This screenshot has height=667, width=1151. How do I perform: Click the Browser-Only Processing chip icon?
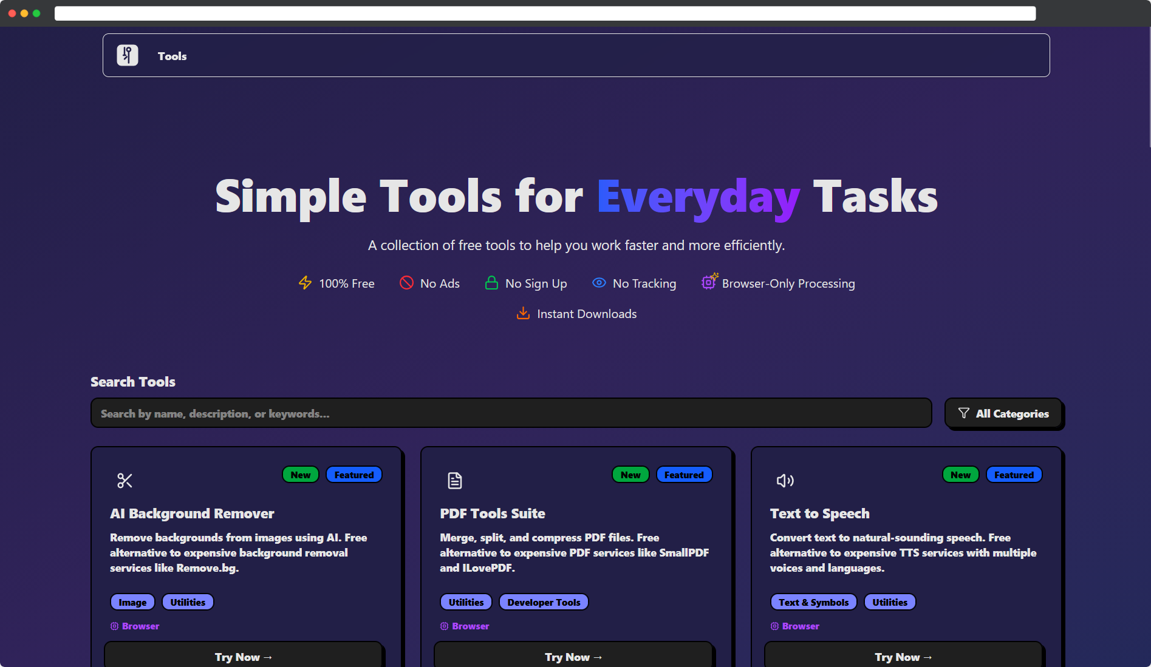pos(709,282)
